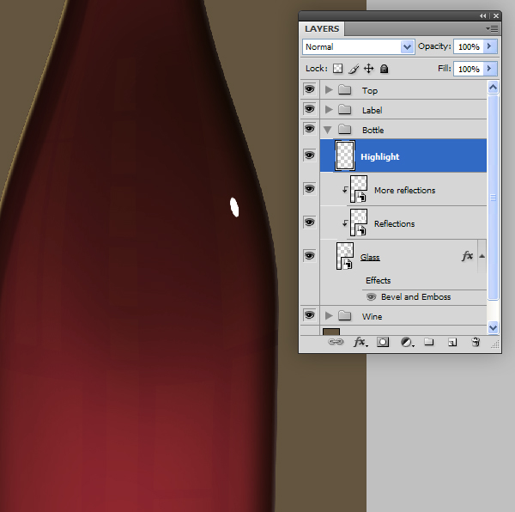The image size is (515, 512).
Task: Click the Highlight layer thumbnail
Action: tap(344, 155)
